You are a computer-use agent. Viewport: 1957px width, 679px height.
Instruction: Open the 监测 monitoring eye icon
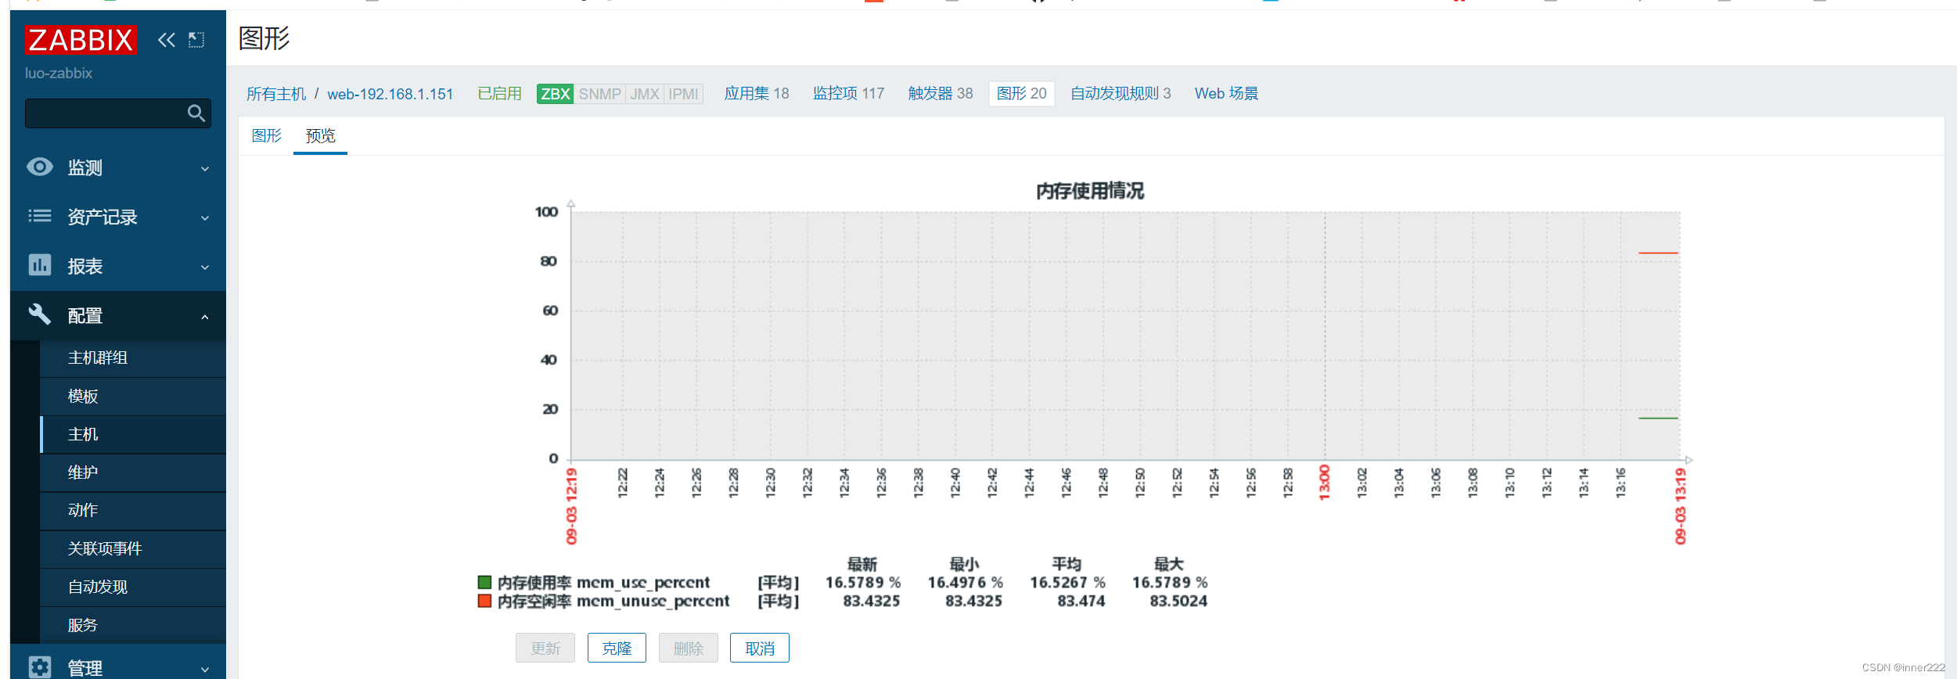(x=40, y=167)
